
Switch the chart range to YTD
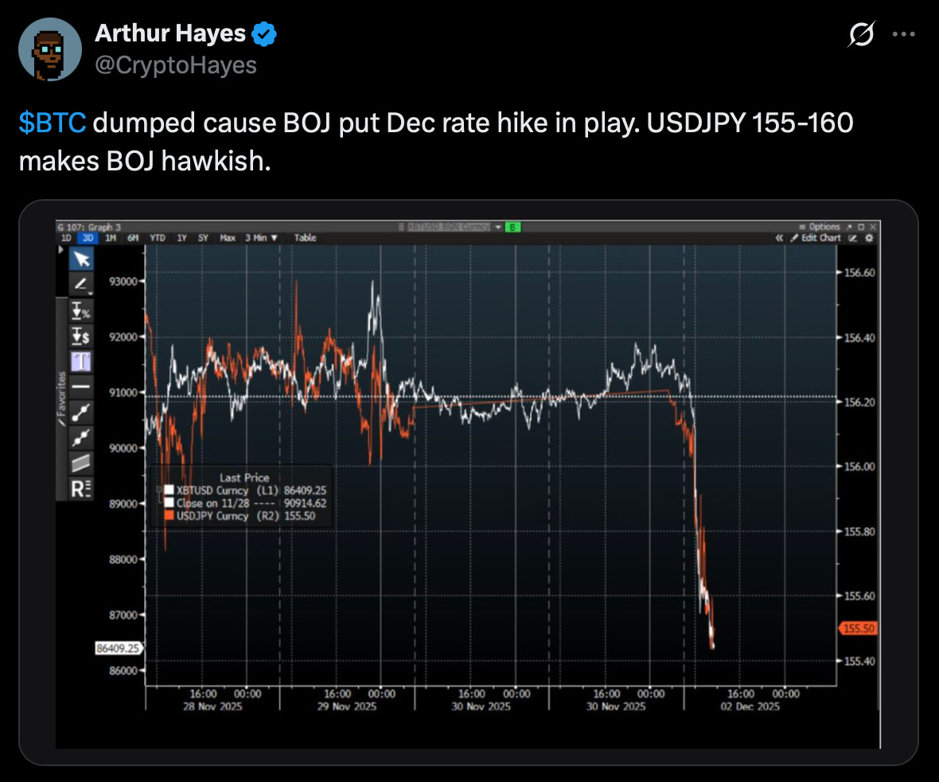point(157,238)
